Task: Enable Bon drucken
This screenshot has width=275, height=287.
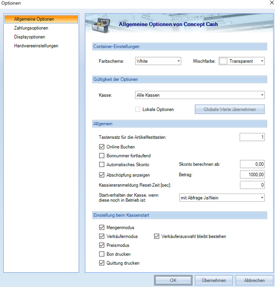Action: tap(102, 254)
